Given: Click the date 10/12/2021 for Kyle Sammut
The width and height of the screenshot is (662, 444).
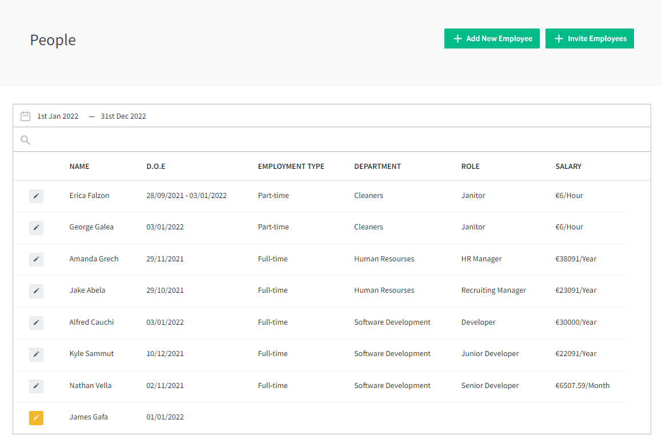Looking at the screenshot, I should coord(165,354).
